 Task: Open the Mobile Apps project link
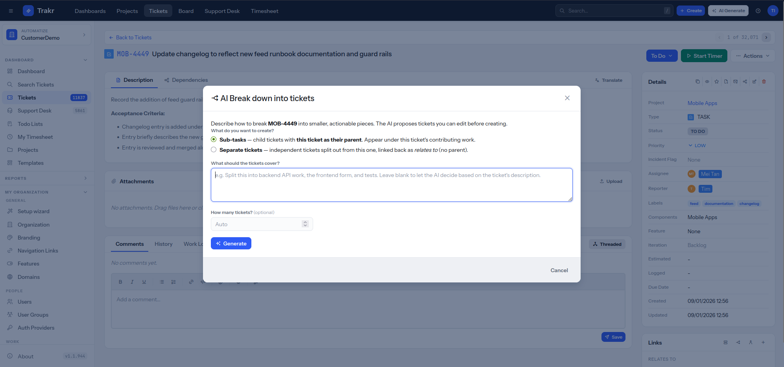tap(702, 103)
